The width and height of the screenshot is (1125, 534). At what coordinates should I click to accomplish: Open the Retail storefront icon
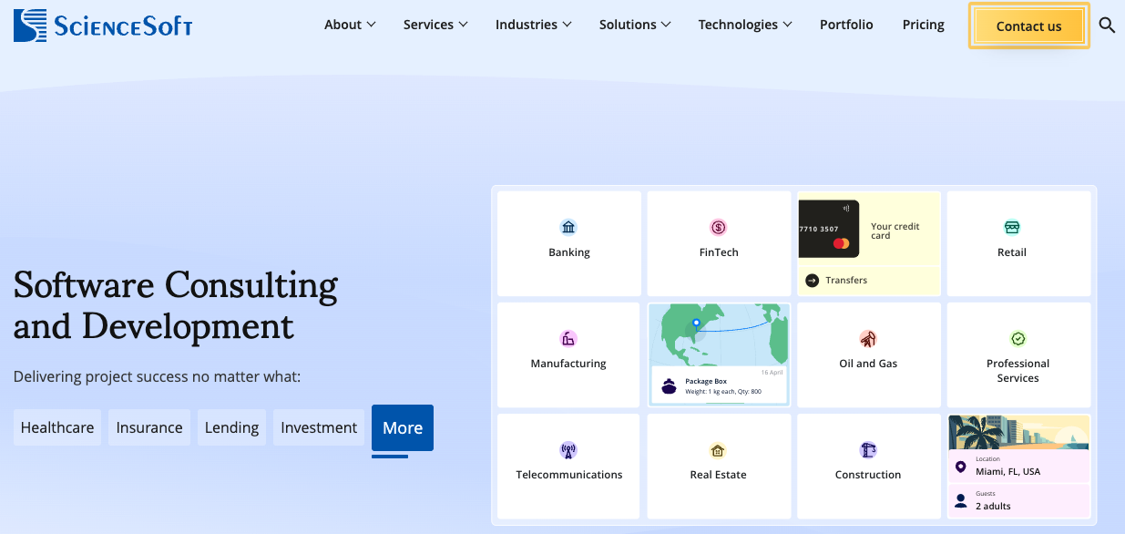tap(1011, 227)
